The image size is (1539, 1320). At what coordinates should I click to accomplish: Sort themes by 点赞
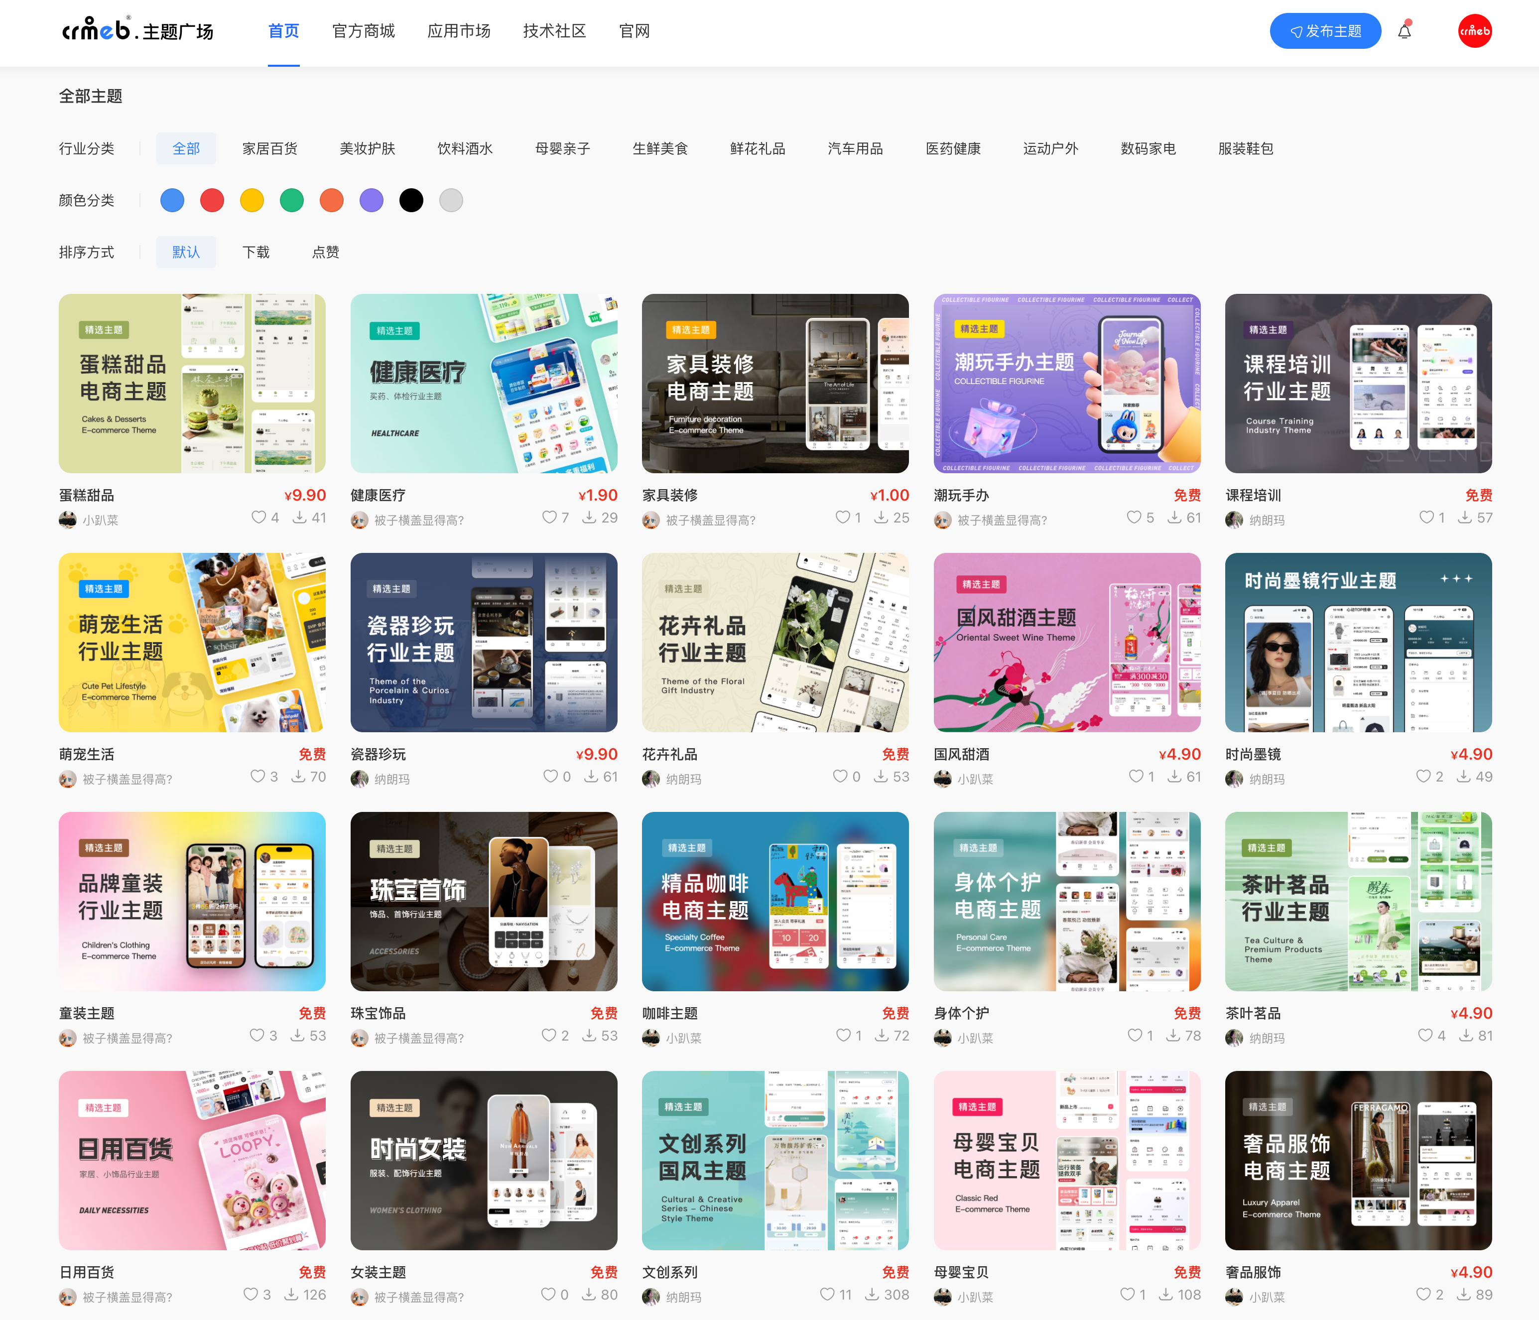pyautogui.click(x=325, y=253)
